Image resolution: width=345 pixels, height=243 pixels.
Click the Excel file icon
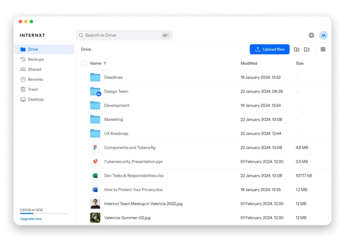[x=95, y=176]
